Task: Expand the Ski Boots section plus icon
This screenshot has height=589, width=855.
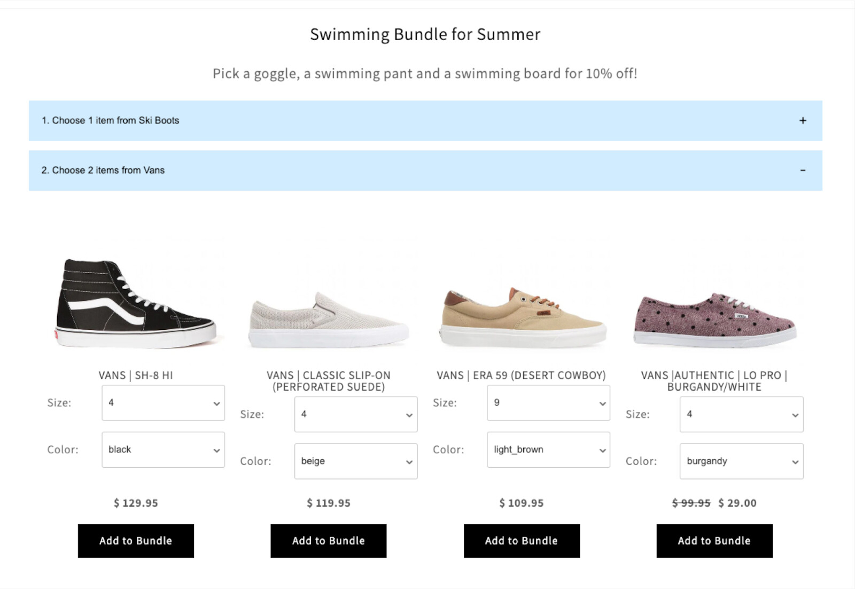Action: 802,121
